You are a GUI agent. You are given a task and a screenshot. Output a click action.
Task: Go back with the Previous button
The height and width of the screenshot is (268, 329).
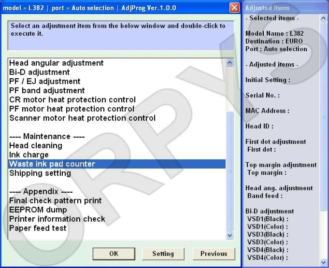coord(214,254)
